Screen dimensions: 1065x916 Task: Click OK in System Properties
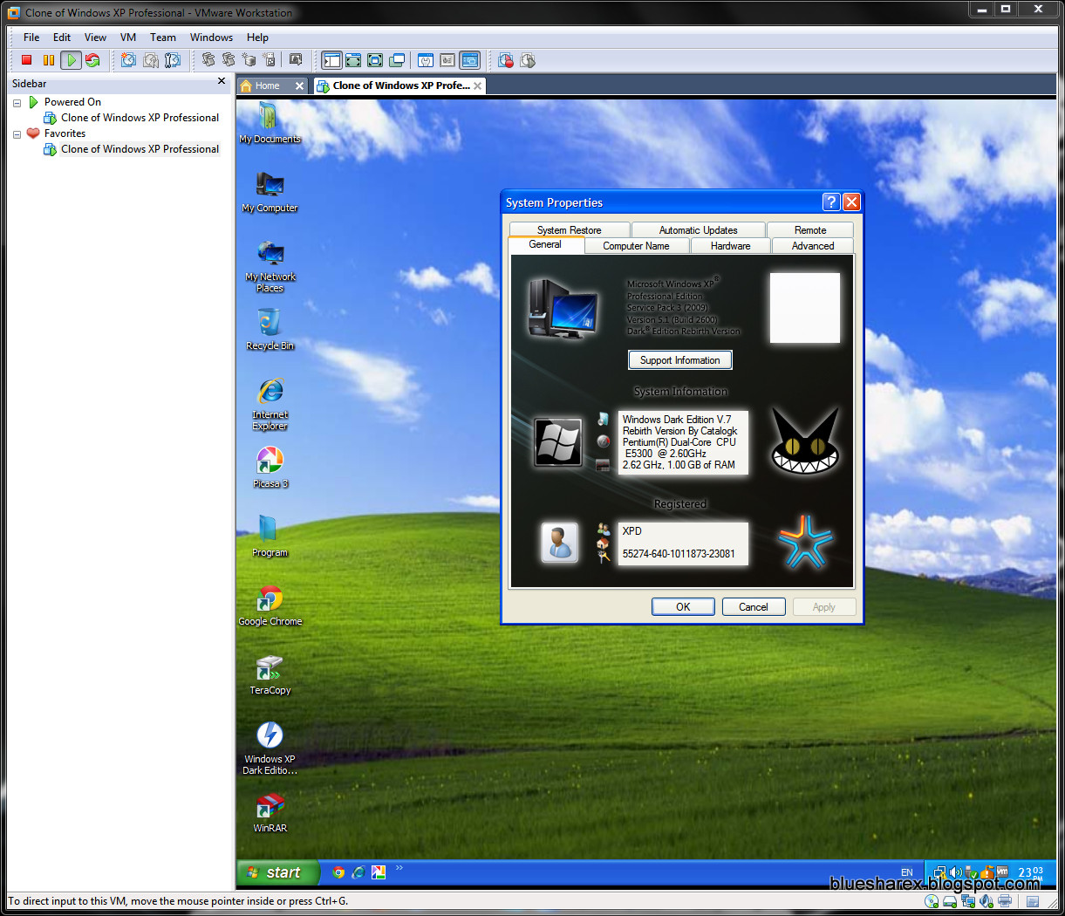pos(683,607)
